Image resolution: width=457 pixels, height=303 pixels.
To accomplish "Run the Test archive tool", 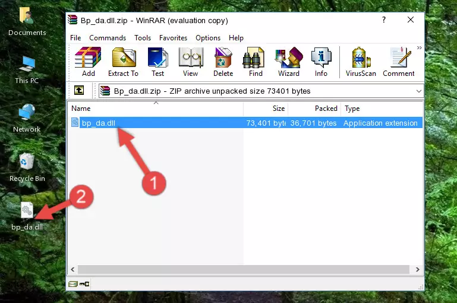I will click(x=157, y=62).
